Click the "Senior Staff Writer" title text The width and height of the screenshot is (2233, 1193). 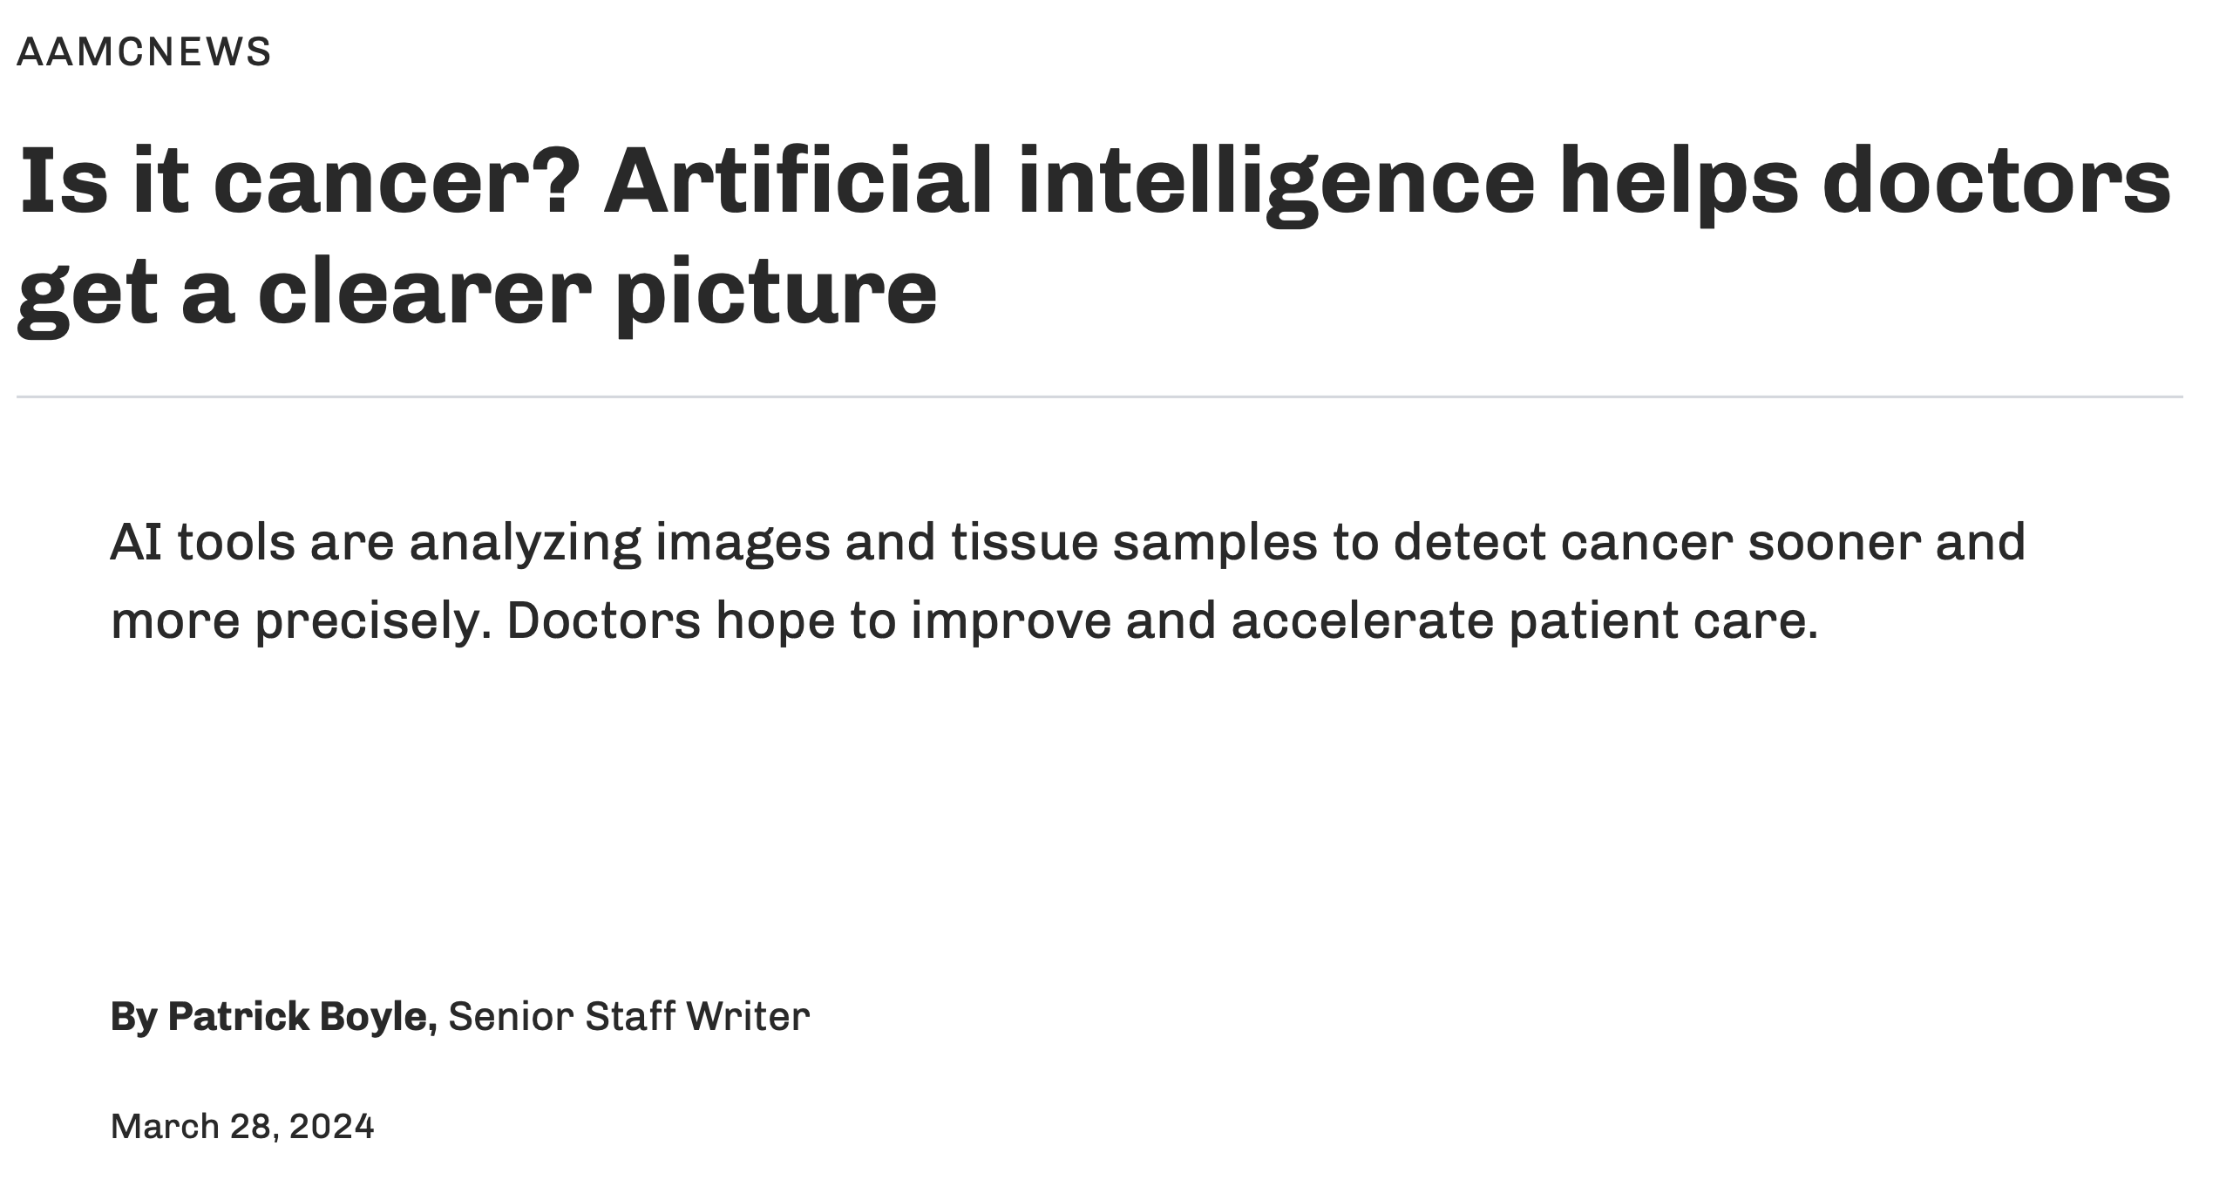click(x=628, y=1016)
